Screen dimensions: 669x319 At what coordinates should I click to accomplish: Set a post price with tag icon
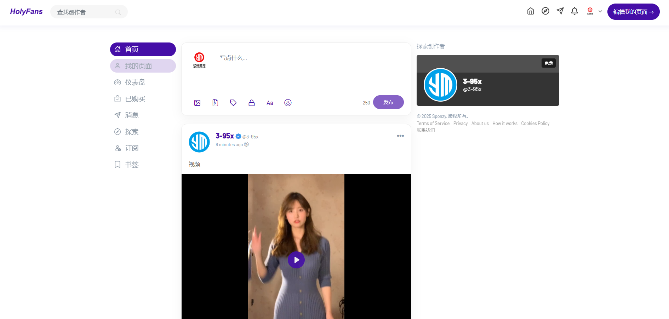click(x=233, y=103)
